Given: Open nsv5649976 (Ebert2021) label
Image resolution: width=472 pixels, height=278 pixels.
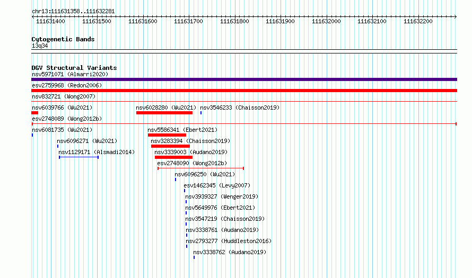Looking at the screenshot, I should tap(220, 208).
